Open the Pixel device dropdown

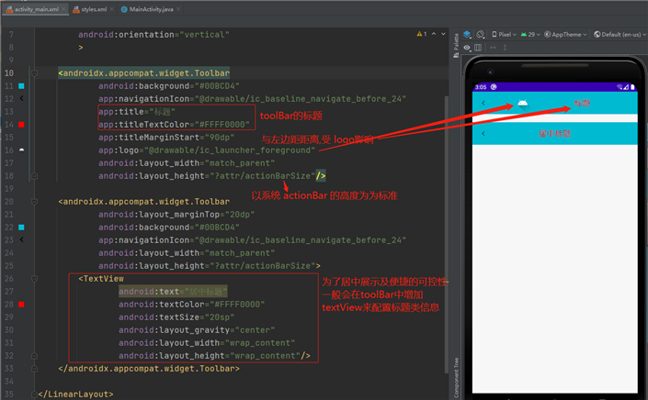(x=504, y=35)
